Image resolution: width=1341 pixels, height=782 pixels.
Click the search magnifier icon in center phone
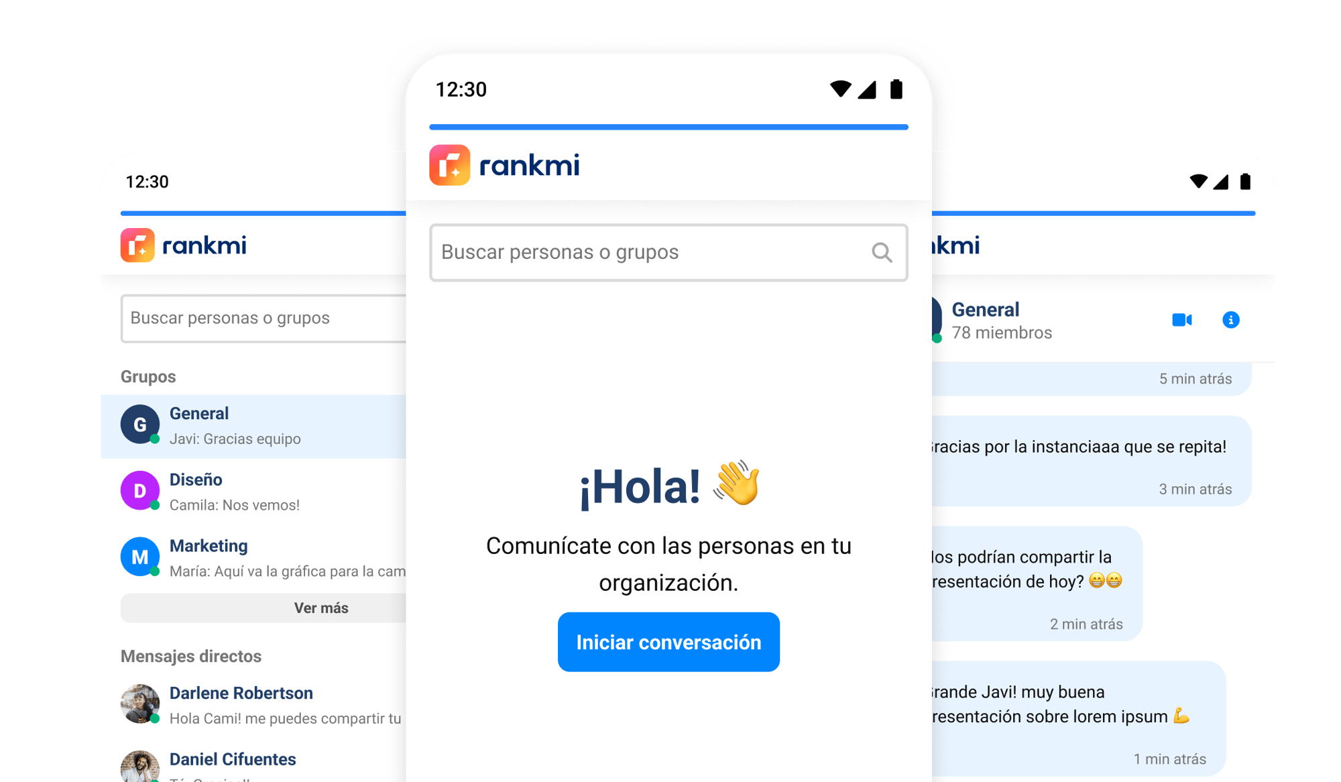point(882,252)
